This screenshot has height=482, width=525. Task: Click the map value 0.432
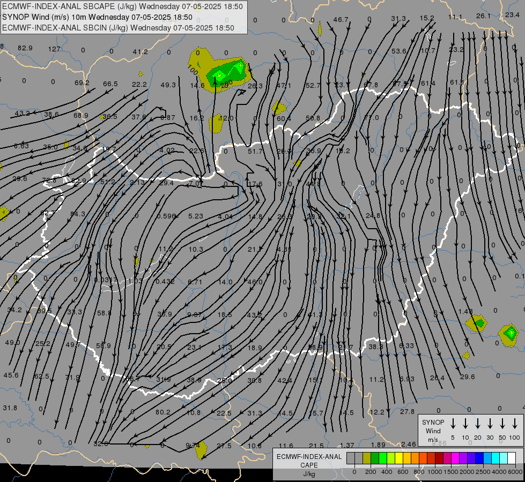click(x=165, y=282)
